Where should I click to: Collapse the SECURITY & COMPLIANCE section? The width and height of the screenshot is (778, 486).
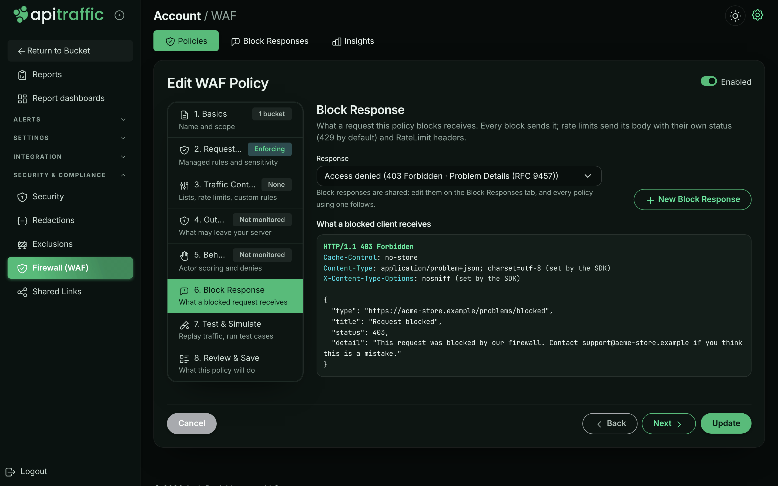(70, 175)
